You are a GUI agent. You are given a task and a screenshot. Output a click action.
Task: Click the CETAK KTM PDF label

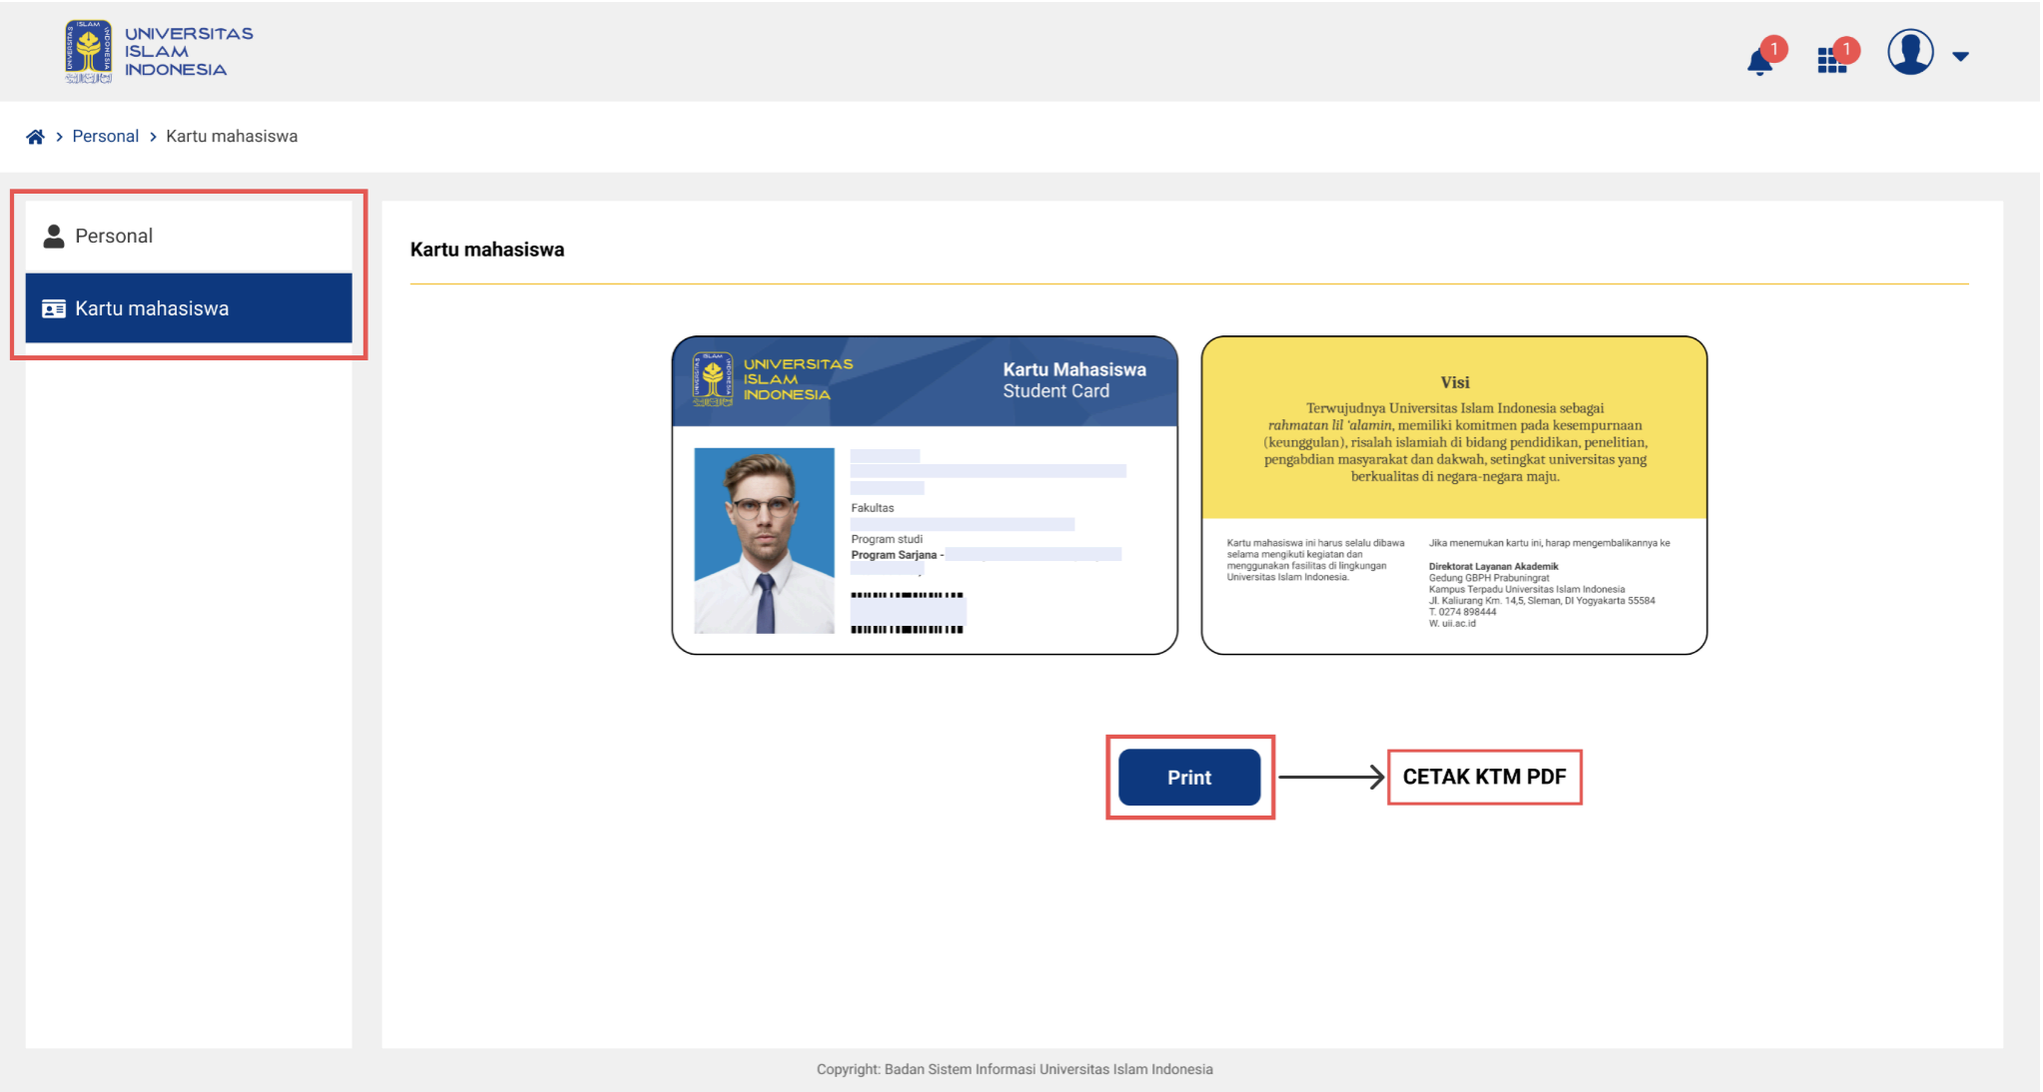pyautogui.click(x=1484, y=777)
